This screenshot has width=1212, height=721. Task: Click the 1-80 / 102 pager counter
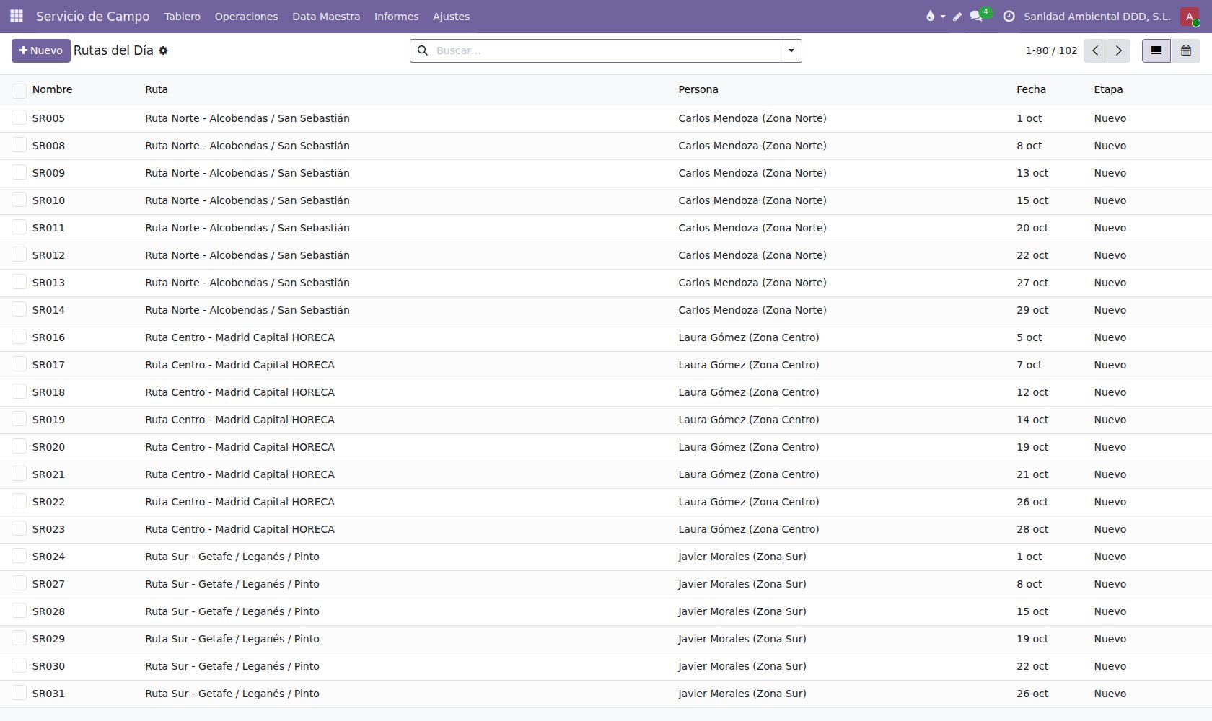1051,50
